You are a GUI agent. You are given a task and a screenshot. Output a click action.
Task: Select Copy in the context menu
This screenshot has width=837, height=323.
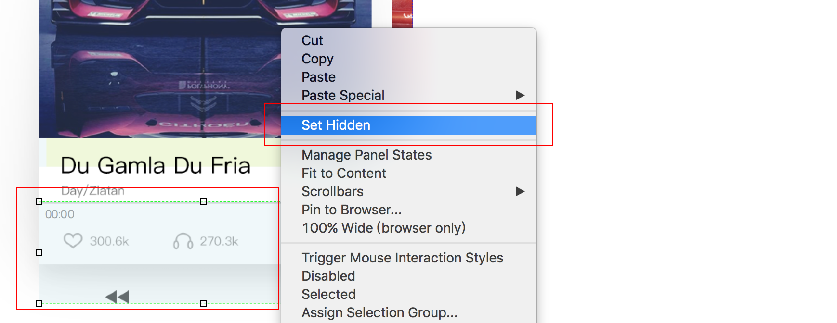(317, 59)
